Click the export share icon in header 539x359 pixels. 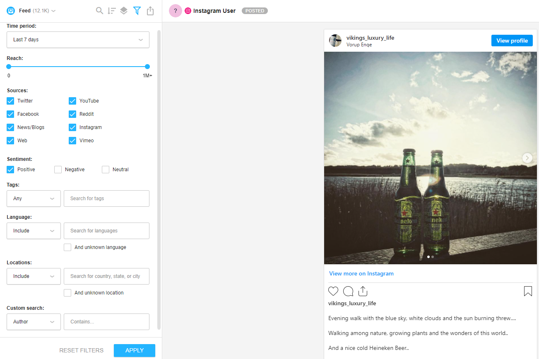[150, 11]
